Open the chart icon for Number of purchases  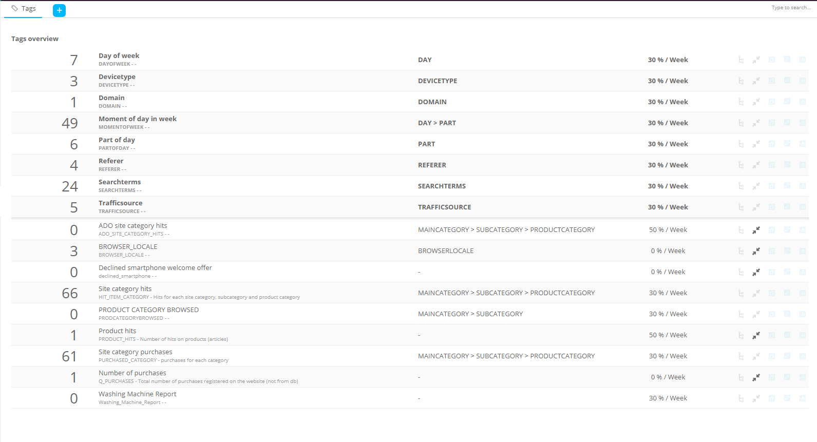pos(802,377)
